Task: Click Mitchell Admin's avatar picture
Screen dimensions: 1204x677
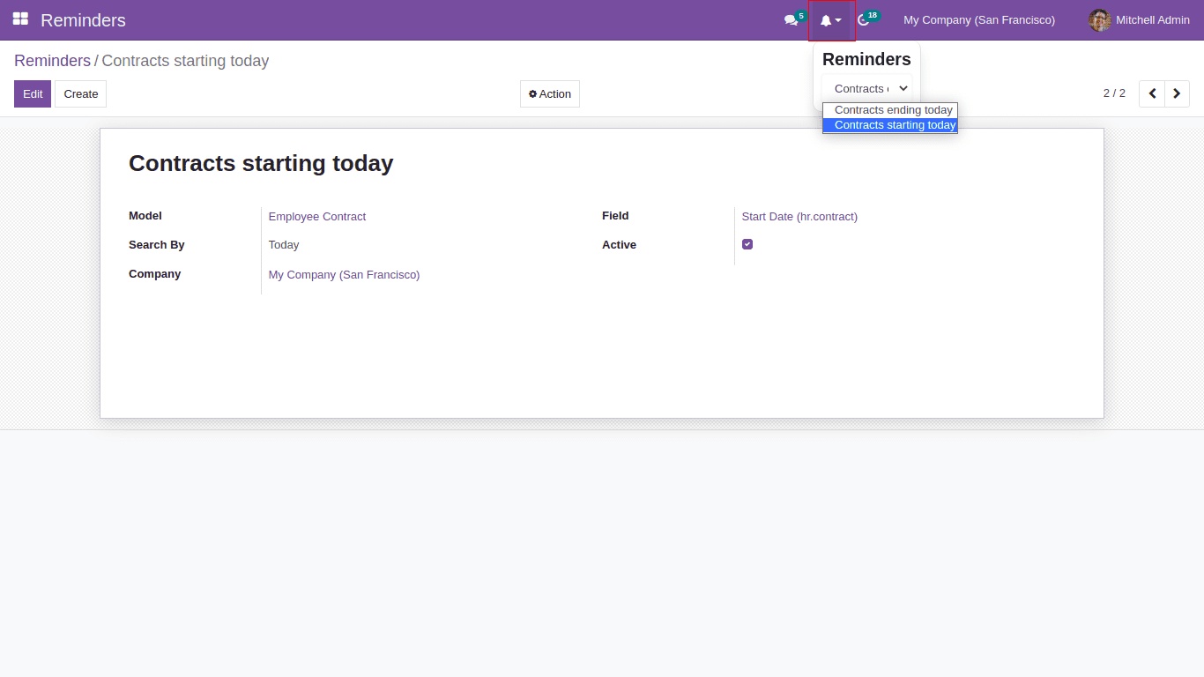Action: pyautogui.click(x=1099, y=19)
